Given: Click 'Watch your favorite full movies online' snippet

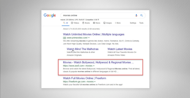Looking at the screenshot, I should 93,85.
